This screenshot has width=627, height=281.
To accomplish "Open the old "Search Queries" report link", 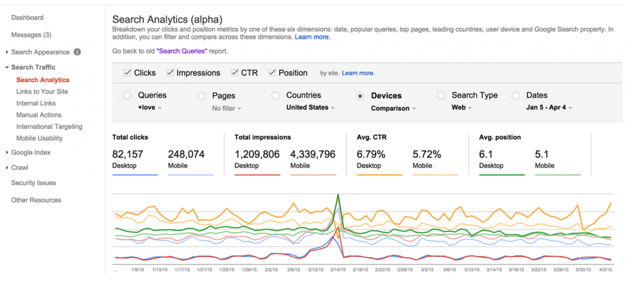I will click(182, 51).
